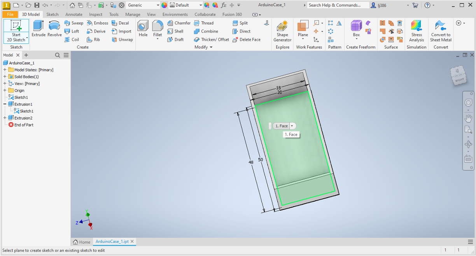Image resolution: width=476 pixels, height=256 pixels.
Task: Click Convert to Sheet Metal
Action: [441, 31]
